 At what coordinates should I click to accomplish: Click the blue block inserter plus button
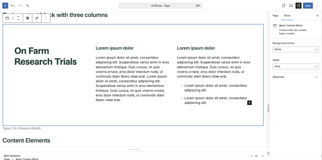point(5,6)
